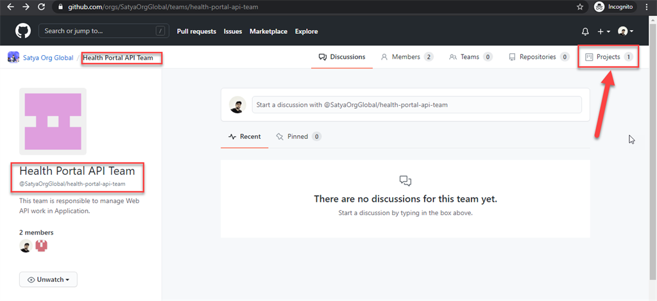Open Marketplace in the header
The image size is (657, 301).
(x=269, y=31)
